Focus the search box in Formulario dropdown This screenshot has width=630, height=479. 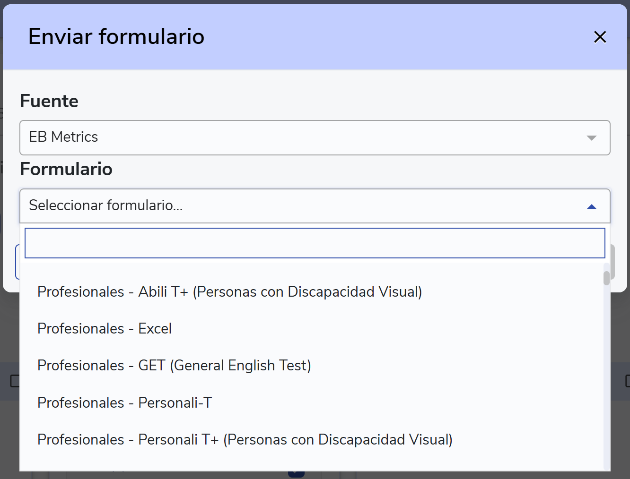(315, 243)
